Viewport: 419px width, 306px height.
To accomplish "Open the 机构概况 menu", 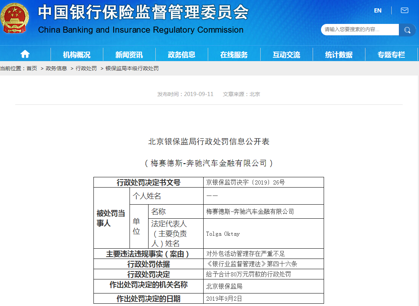I will [x=77, y=55].
